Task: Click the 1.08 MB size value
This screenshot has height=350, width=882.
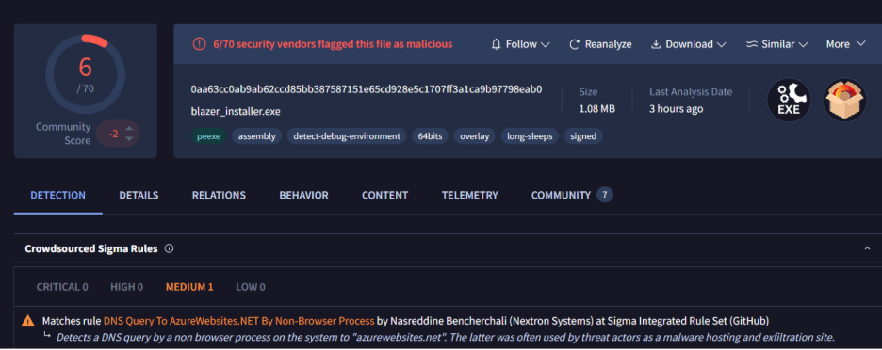Action: [x=596, y=109]
